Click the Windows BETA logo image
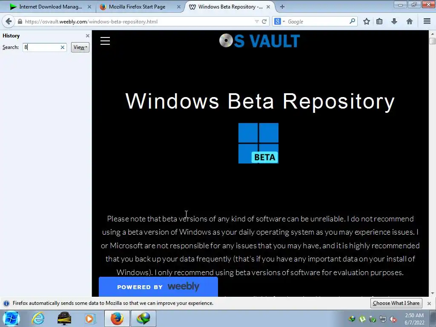 tap(258, 143)
